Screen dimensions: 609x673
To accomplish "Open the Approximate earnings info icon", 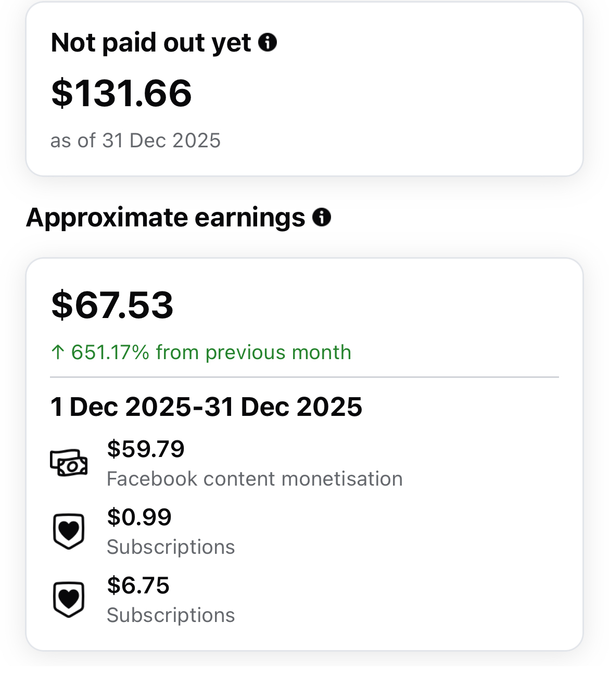I will tap(322, 217).
